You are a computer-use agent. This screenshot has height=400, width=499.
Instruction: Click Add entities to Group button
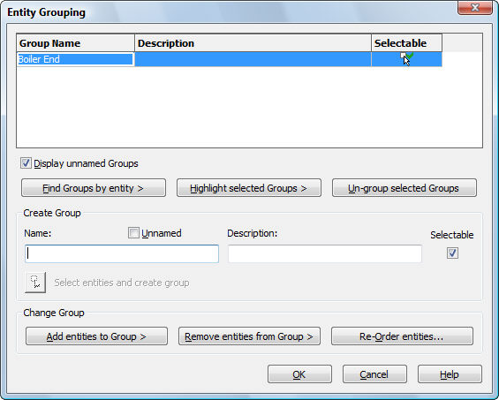click(x=96, y=336)
